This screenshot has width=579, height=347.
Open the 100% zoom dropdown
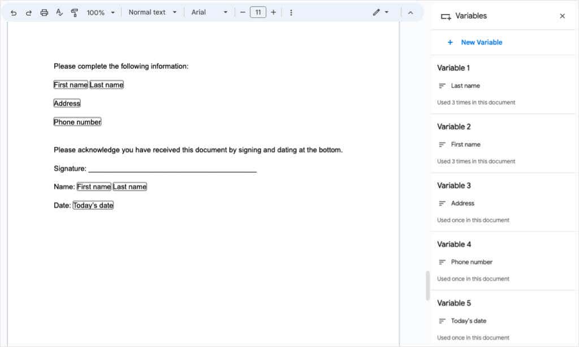point(101,12)
